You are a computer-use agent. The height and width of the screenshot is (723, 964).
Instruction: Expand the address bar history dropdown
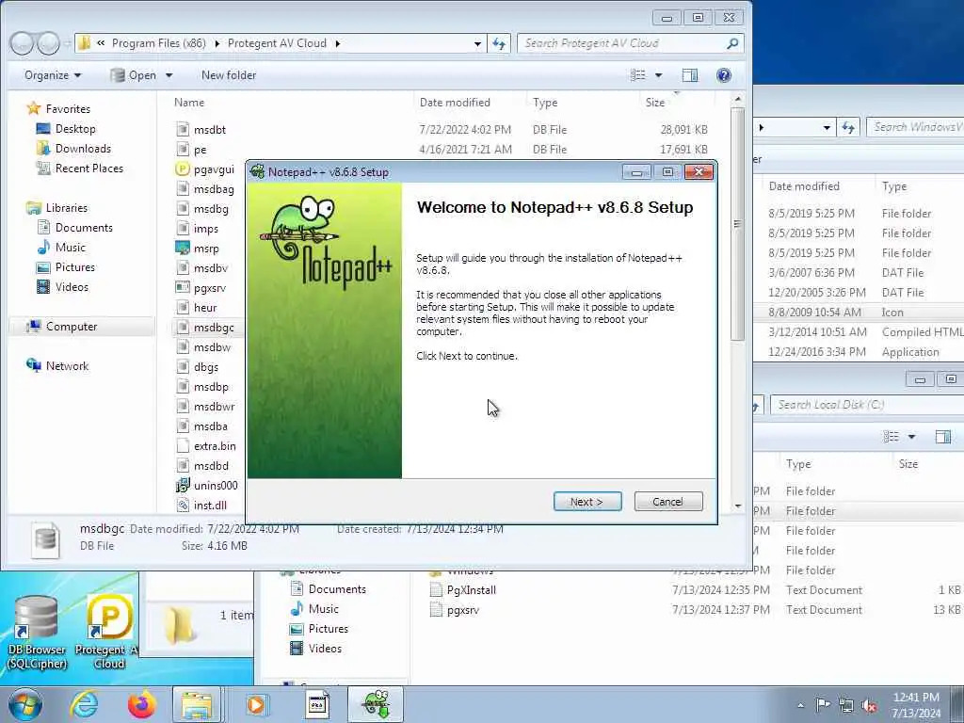(x=477, y=43)
